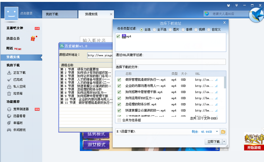Open the skin icon in title bar

pyautogui.click(x=228, y=6)
